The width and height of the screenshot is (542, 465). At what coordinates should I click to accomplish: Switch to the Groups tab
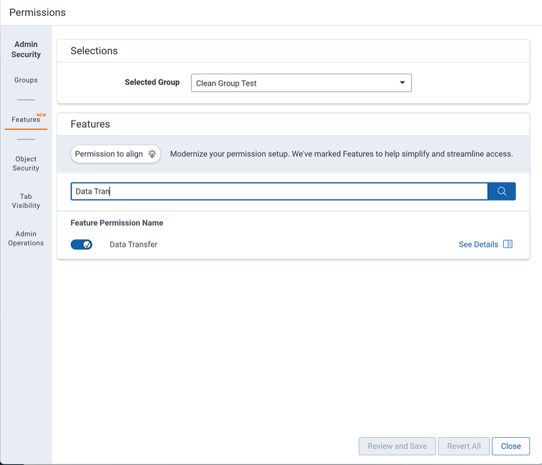25,79
